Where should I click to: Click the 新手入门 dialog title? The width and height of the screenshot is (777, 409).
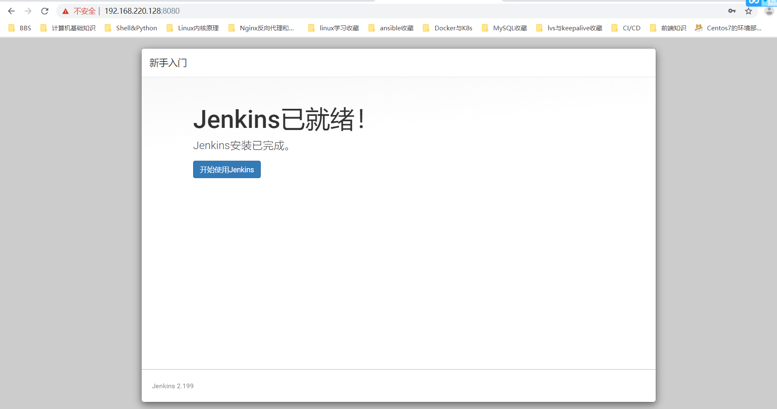(168, 63)
